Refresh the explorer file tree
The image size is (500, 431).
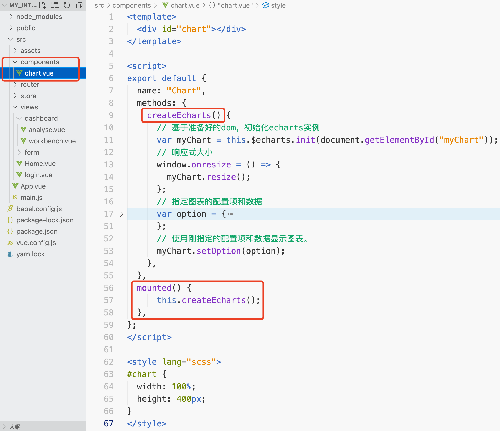tap(67, 5)
